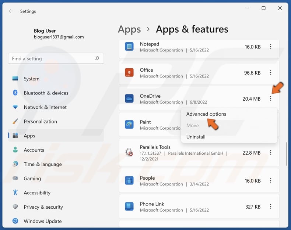This screenshot has width=291, height=230.
Task: Maximize the Settings window
Action: tap(263, 8)
